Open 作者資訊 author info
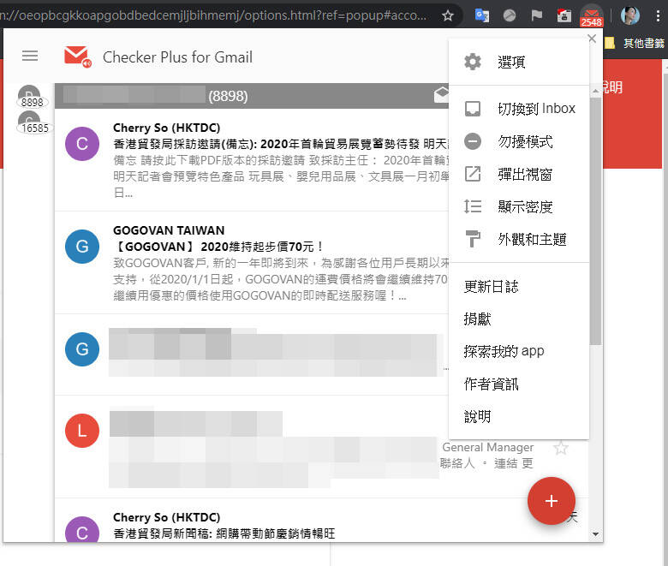Screen dimensions: 668x566 519,384
